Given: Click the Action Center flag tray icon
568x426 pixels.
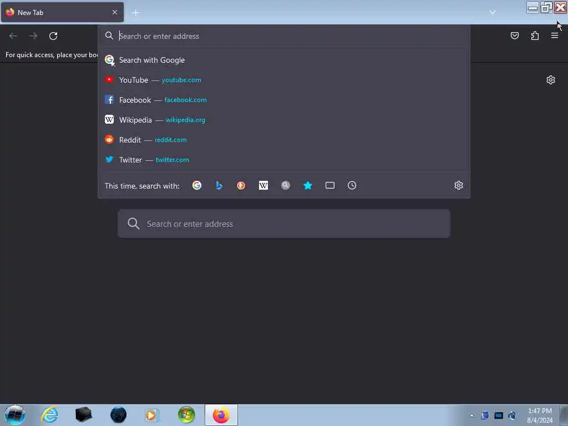Looking at the screenshot, I should tap(485, 415).
